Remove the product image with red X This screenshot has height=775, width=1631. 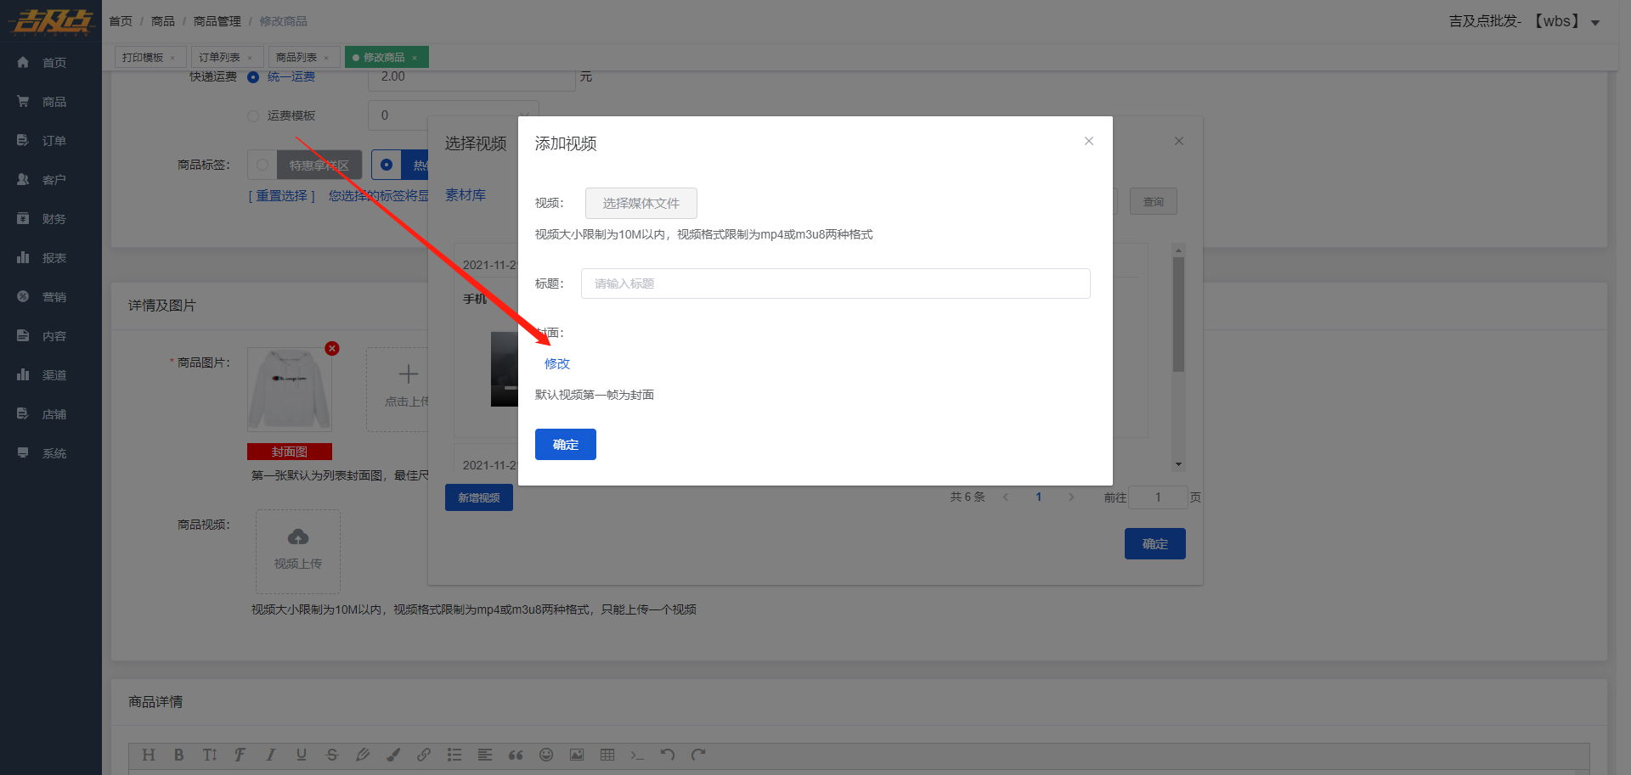tap(332, 348)
